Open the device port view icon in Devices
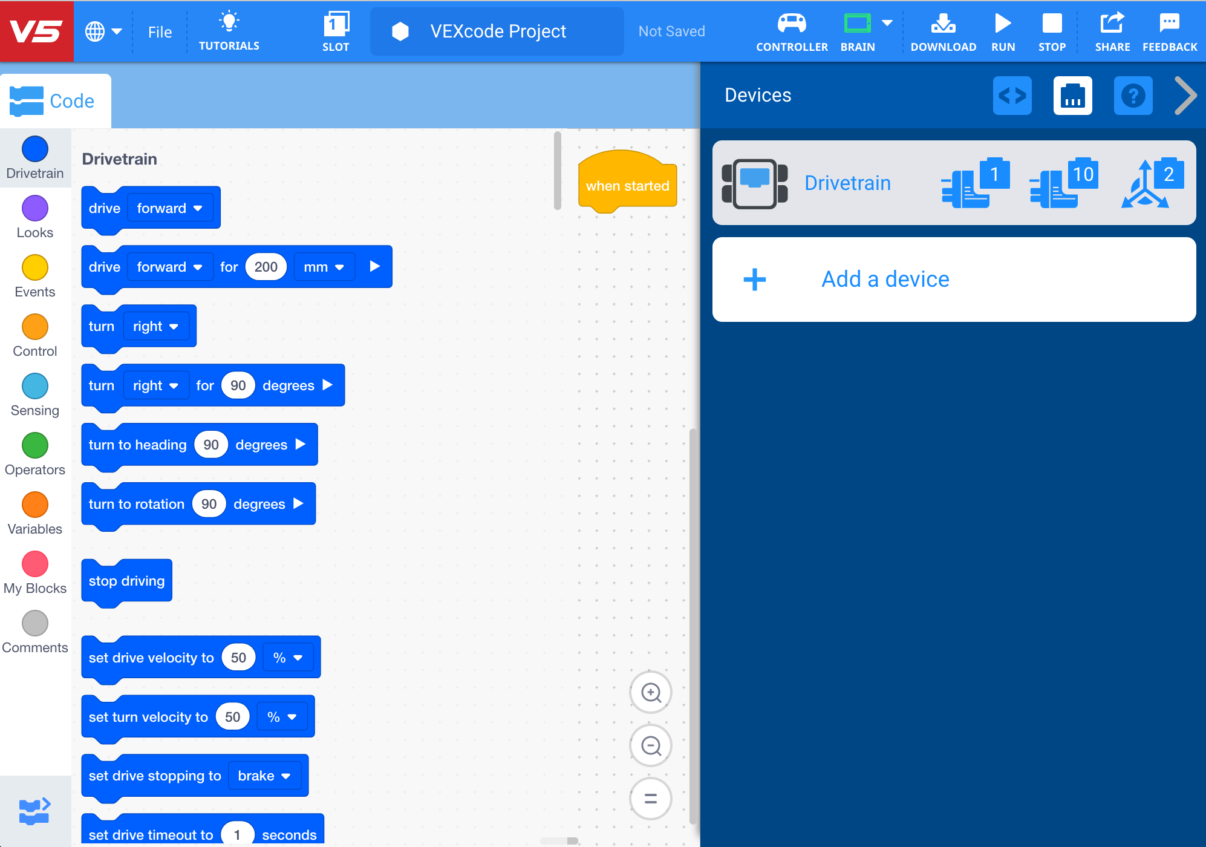Screen dimensions: 1206x847 tap(1072, 95)
